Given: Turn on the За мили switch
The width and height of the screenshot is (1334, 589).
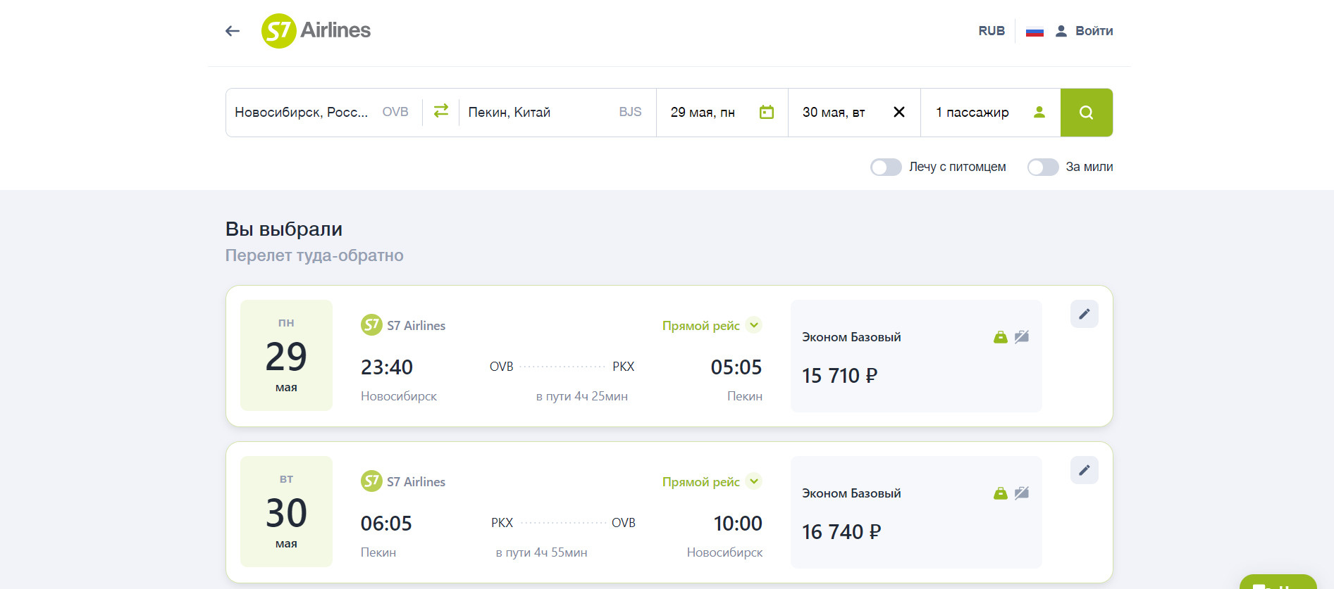Looking at the screenshot, I should point(1042,167).
